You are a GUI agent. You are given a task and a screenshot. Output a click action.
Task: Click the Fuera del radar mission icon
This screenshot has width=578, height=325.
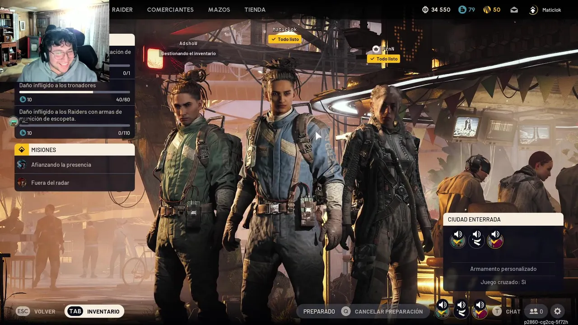(22, 183)
